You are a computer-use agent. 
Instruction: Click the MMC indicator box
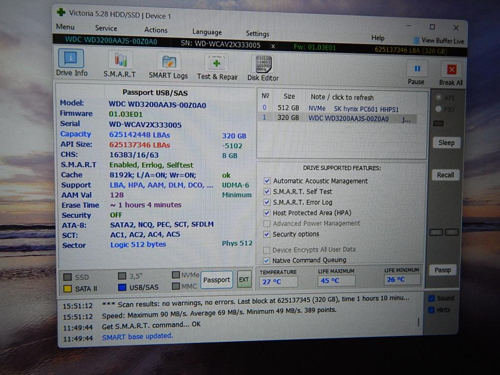coord(176,286)
